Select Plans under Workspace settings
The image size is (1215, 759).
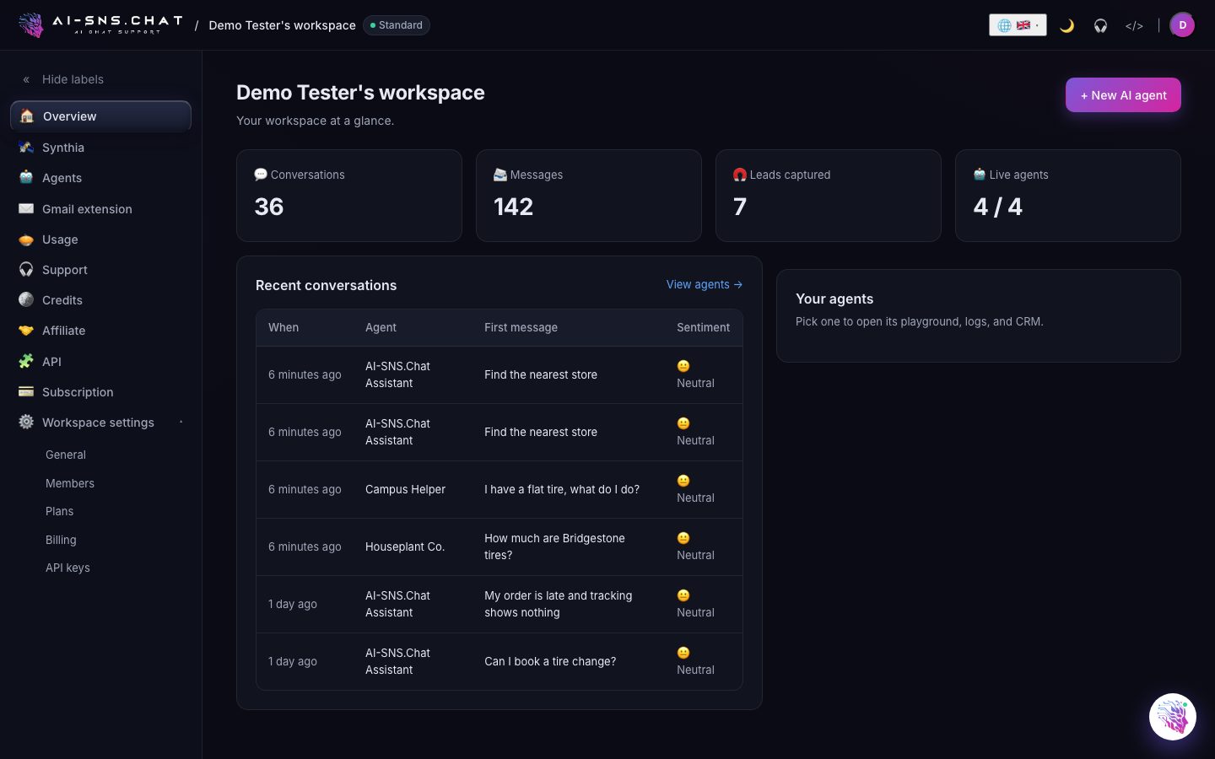(59, 511)
